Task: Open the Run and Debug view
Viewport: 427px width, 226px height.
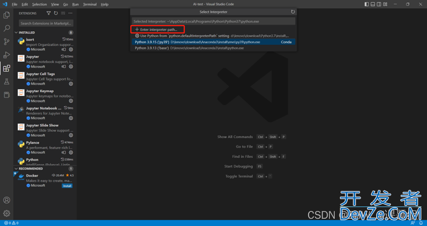Action: [7, 55]
